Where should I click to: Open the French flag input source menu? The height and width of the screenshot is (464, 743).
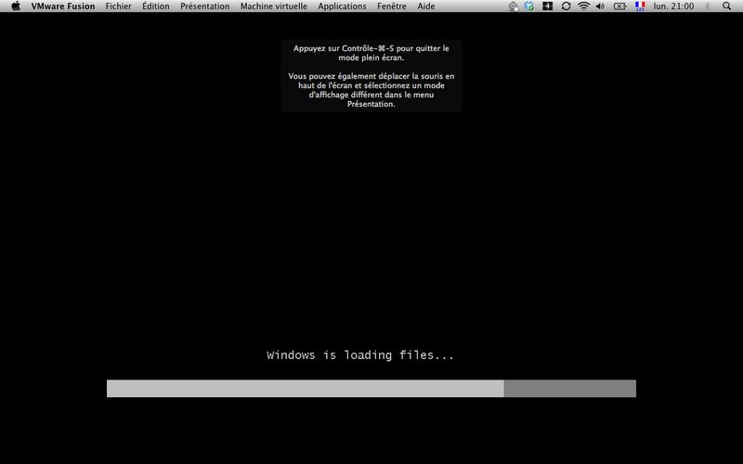640,6
